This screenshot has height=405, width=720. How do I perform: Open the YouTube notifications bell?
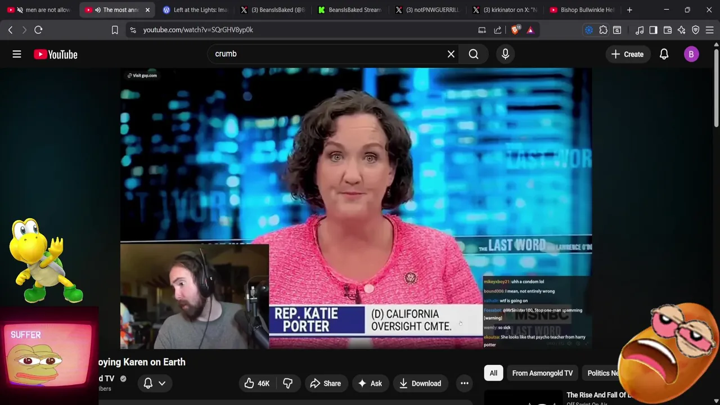pyautogui.click(x=664, y=54)
